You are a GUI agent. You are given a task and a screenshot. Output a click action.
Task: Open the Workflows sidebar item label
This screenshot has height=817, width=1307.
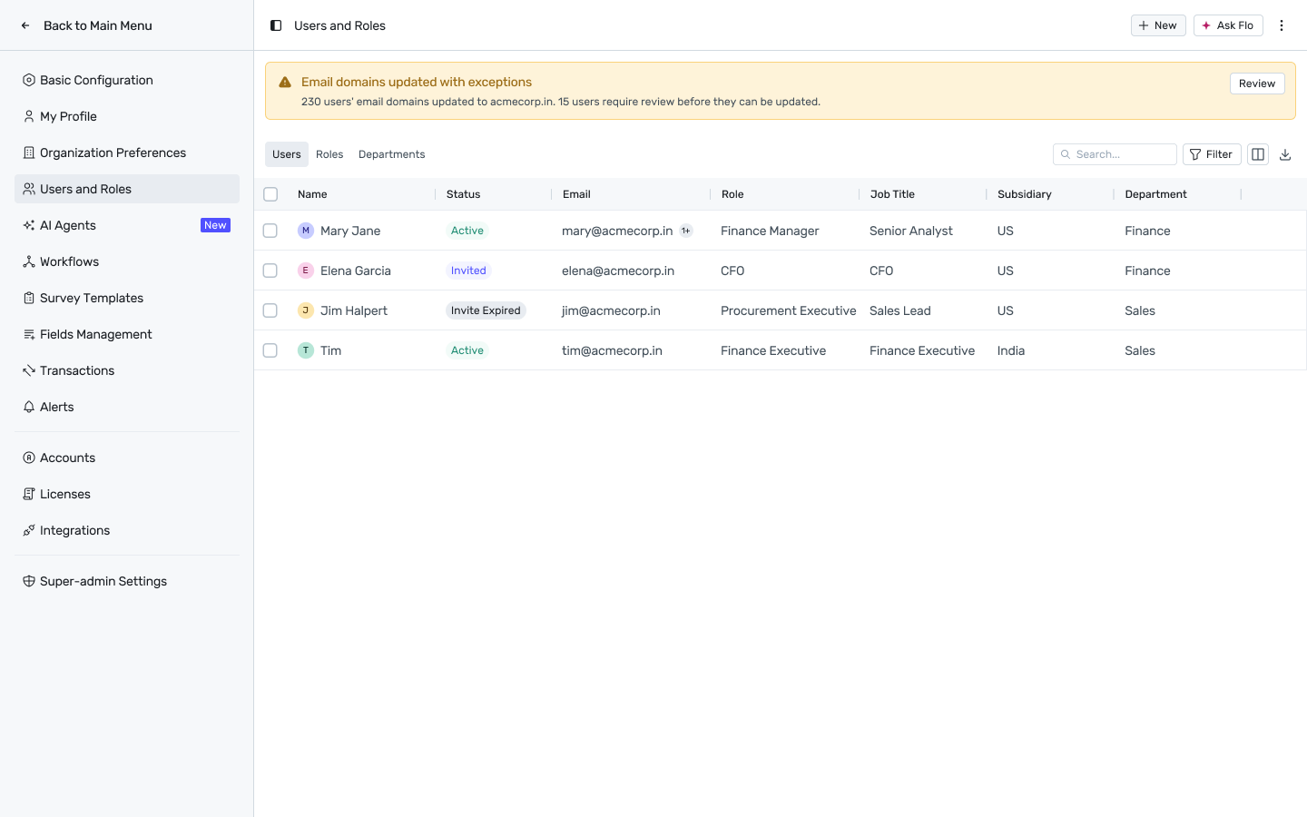(x=69, y=261)
